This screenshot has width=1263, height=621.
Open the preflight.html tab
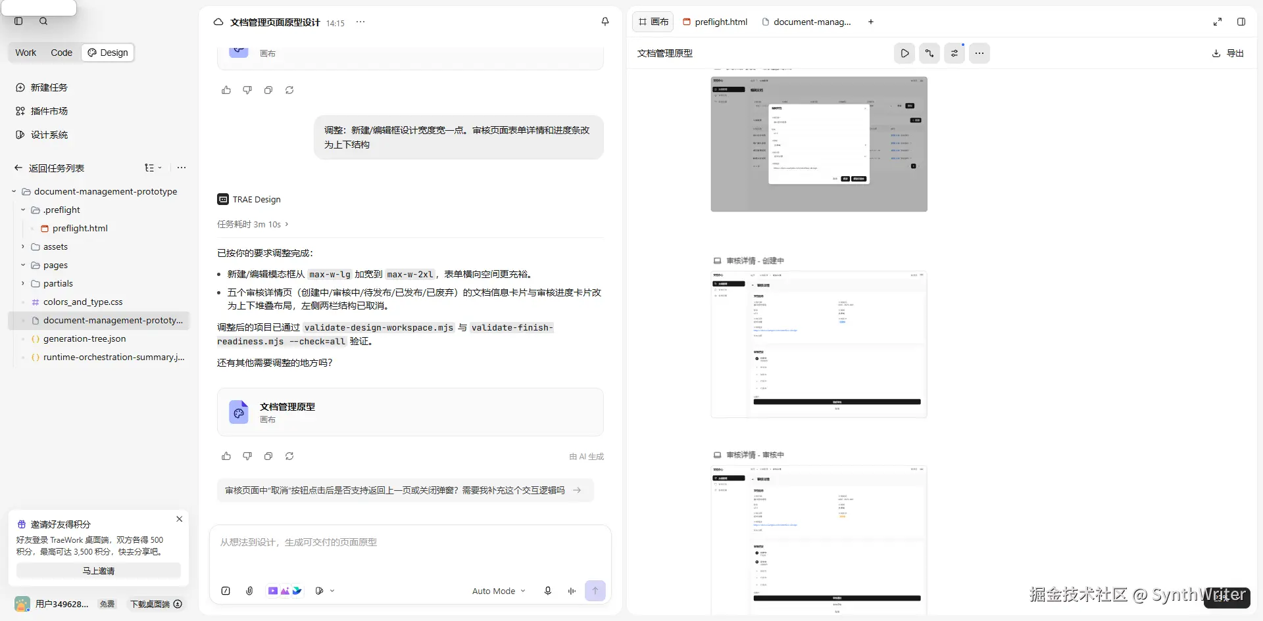coord(715,22)
